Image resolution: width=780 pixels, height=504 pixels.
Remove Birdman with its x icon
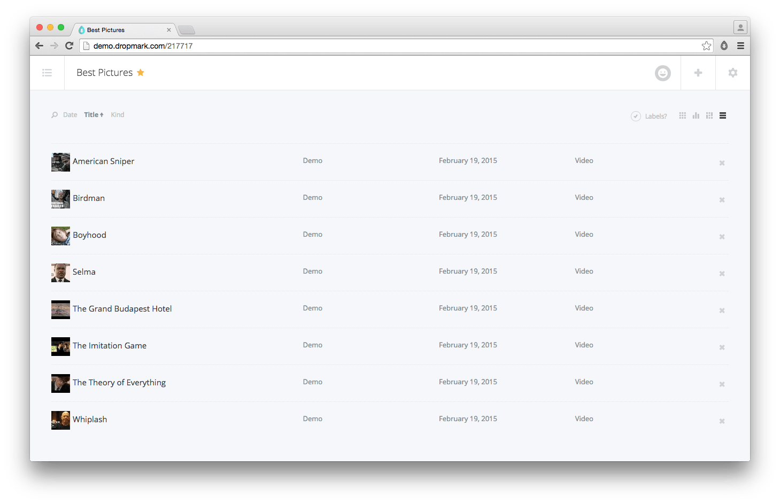click(722, 200)
